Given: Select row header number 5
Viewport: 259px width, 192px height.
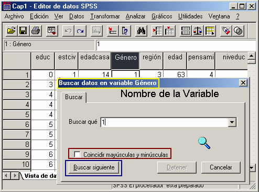Looking at the screenshot, I should coord(17,115).
